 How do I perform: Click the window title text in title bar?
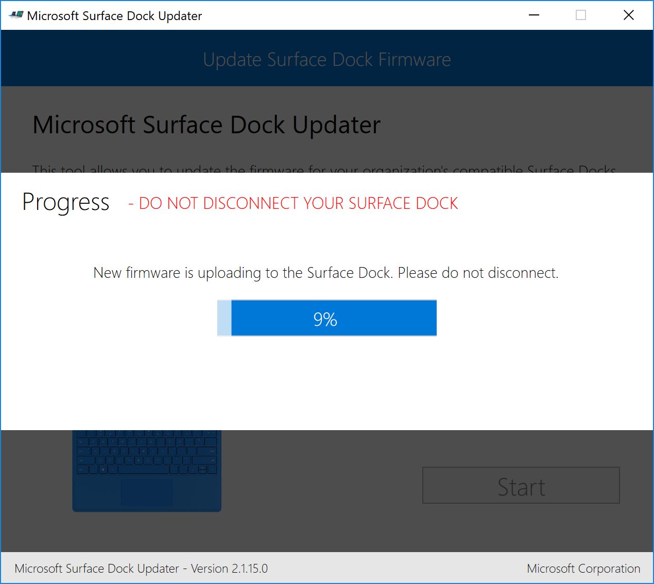(x=114, y=16)
